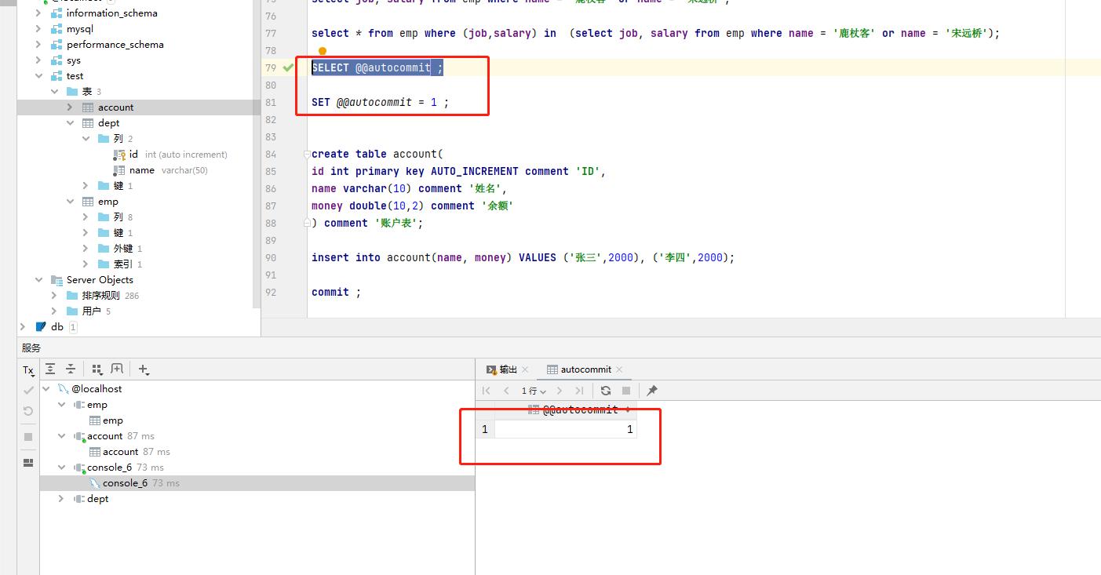1101x575 pixels.
Task: Click the @@autocommit column header
Action: click(580, 409)
